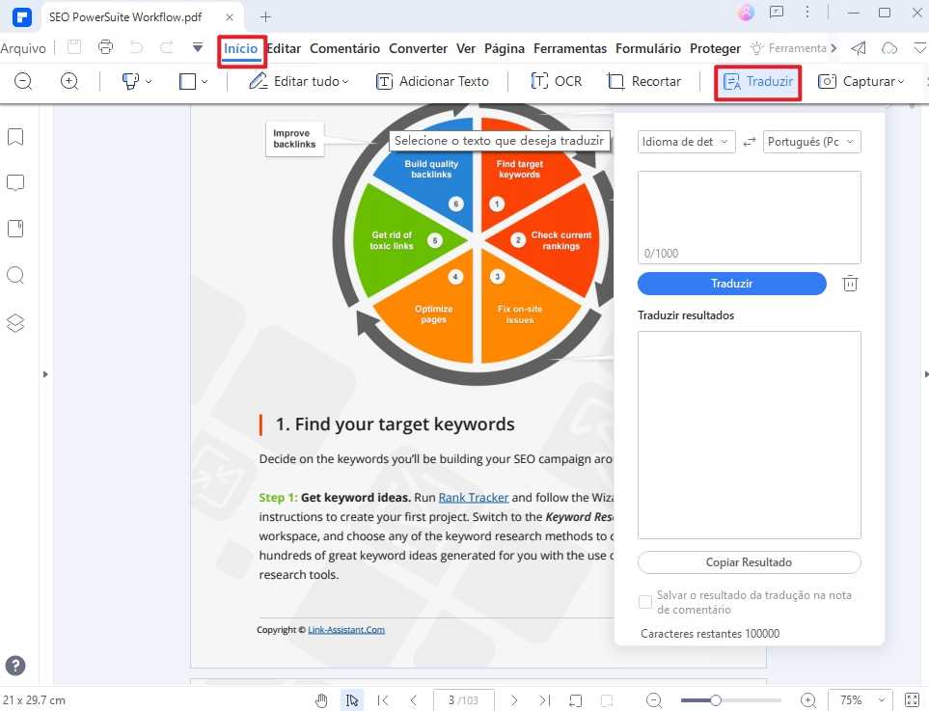Screen dimensions: 929x711
Task: Open the bookmarks panel icon
Action: tap(15, 137)
